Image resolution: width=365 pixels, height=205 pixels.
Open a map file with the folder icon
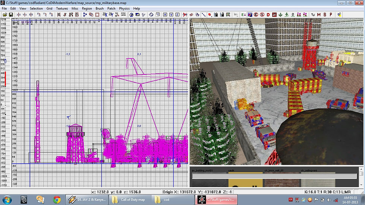pos(5,15)
